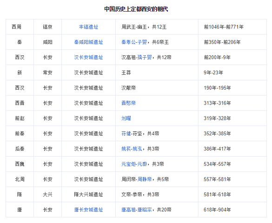Open the 晋愍帝 link

(x=128, y=103)
